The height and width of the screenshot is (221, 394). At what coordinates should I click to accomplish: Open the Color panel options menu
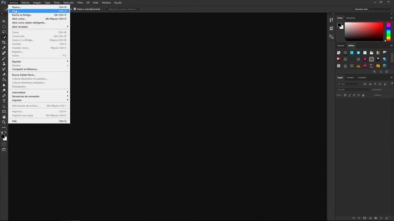tap(392, 18)
